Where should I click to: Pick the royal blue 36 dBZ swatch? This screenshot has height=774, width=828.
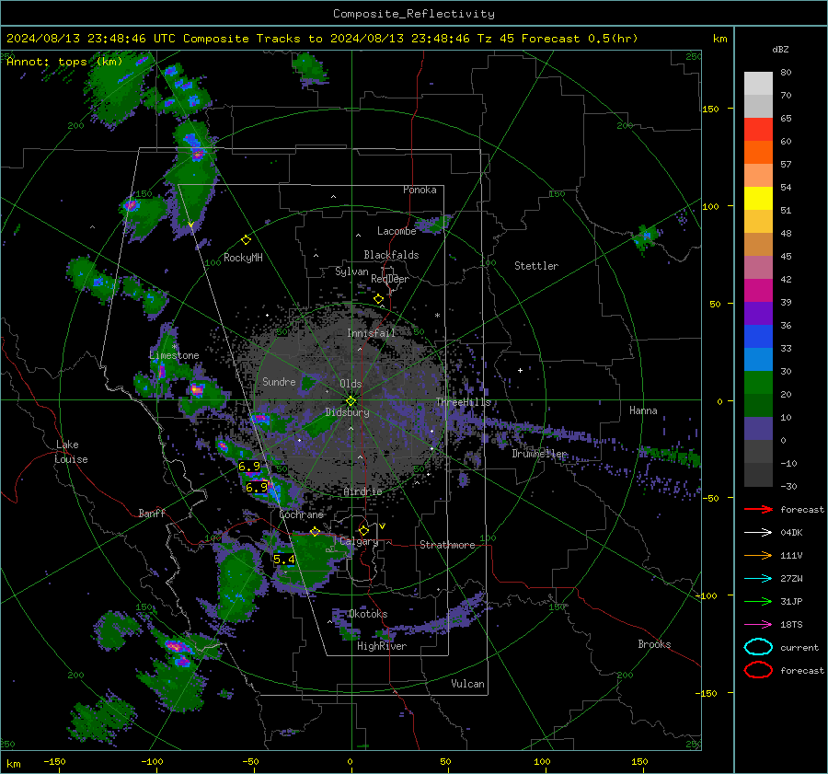[x=758, y=337]
